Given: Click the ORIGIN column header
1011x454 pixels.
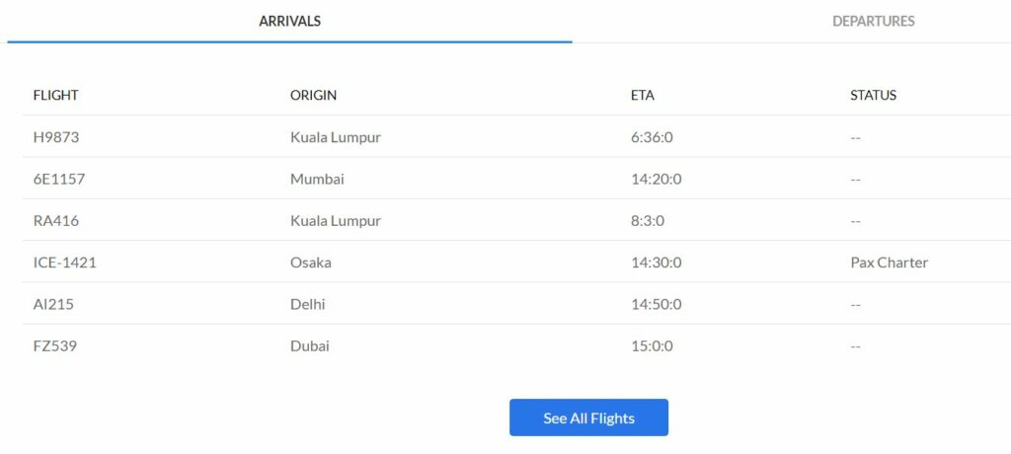Looking at the screenshot, I should point(313,96).
